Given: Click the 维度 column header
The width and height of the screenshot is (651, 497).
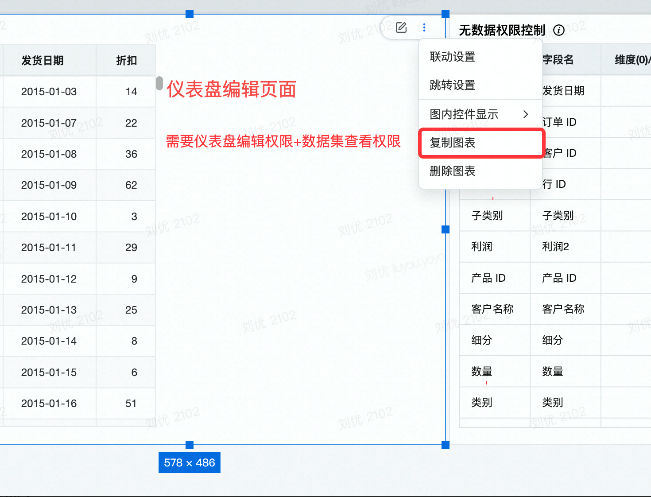Looking at the screenshot, I should [x=631, y=60].
